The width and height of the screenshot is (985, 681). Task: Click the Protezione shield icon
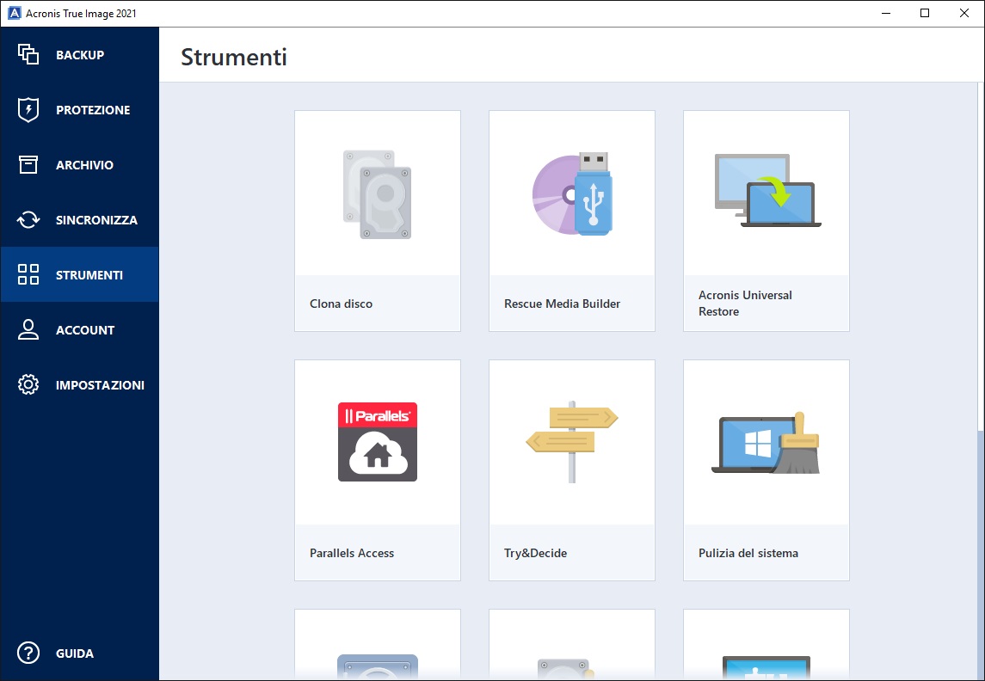click(28, 110)
